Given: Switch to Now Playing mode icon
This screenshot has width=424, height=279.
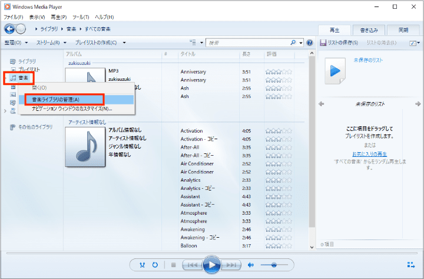Looking at the screenshot, I should pos(411,265).
